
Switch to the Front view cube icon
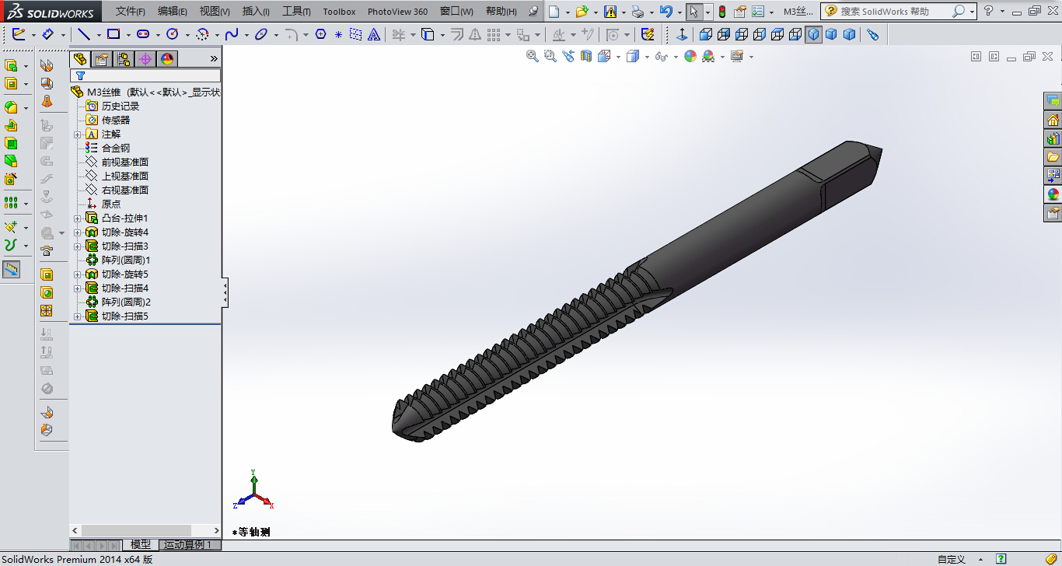[x=706, y=34]
